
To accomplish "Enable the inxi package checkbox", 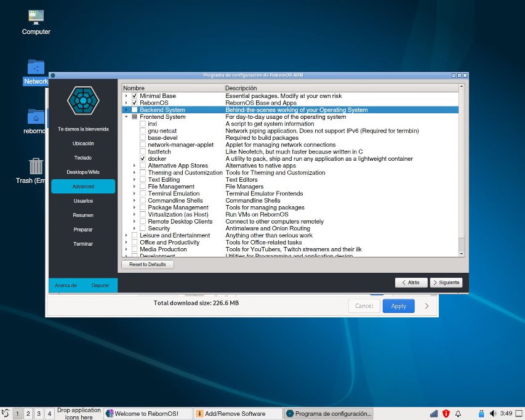I will [x=143, y=124].
